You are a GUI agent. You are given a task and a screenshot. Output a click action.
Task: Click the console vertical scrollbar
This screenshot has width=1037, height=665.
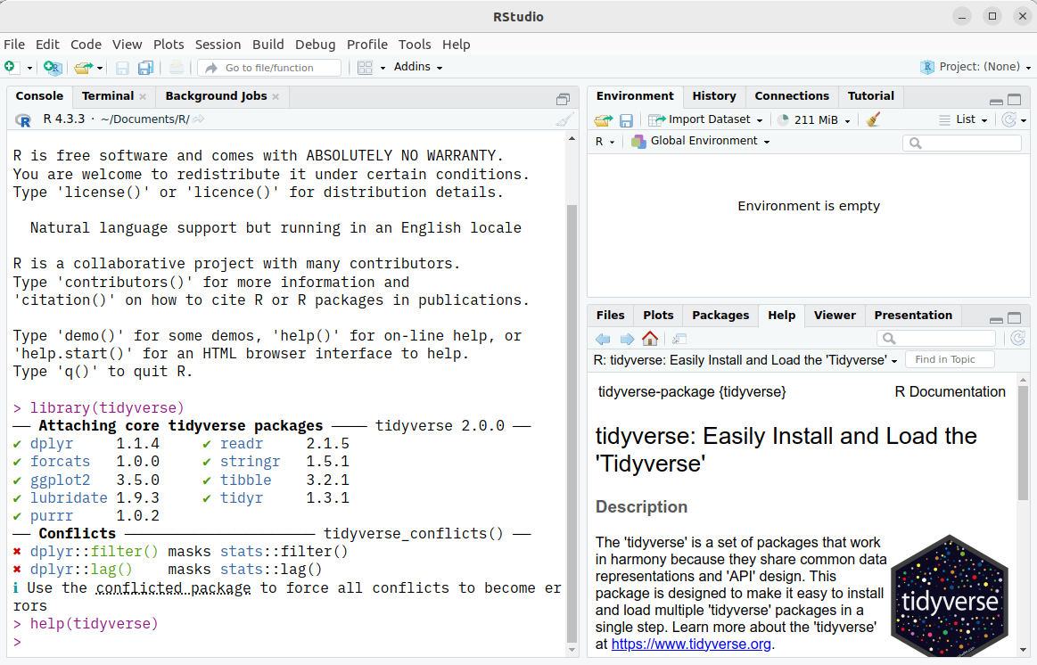coord(572,422)
